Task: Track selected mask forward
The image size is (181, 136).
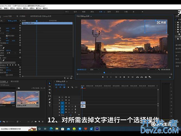Action: click(x=13, y=65)
